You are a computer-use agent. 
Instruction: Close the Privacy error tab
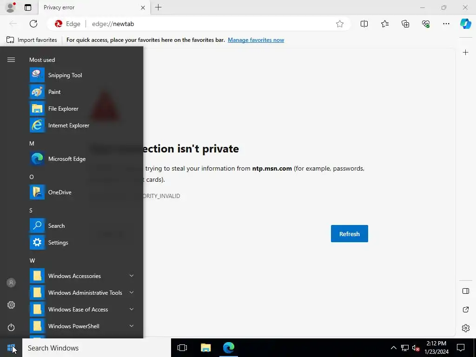click(x=143, y=7)
